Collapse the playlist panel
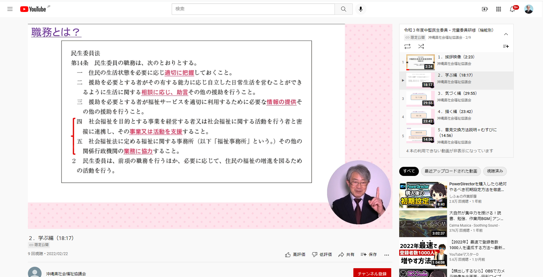 pos(506,34)
